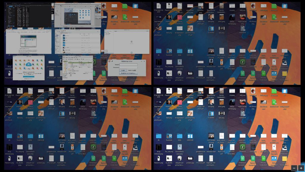Click the Email input field in MyBackup

pyautogui.click(x=128, y=64)
